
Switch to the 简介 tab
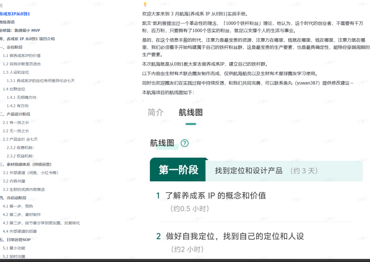pos(155,112)
